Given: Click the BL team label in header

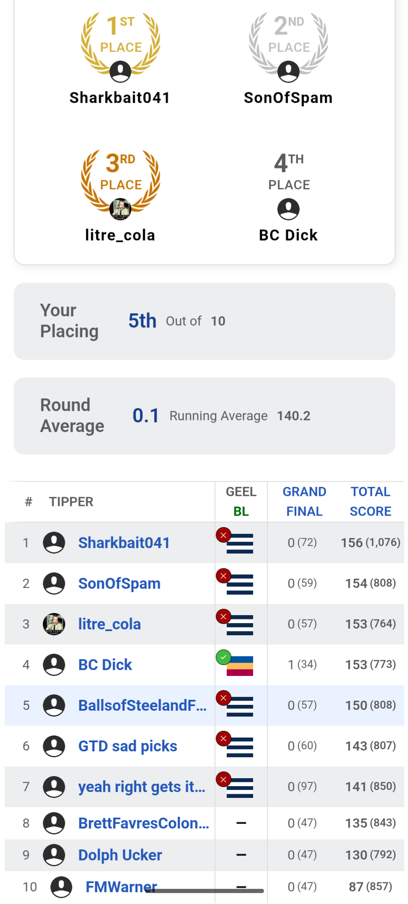Looking at the screenshot, I should 241,512.
